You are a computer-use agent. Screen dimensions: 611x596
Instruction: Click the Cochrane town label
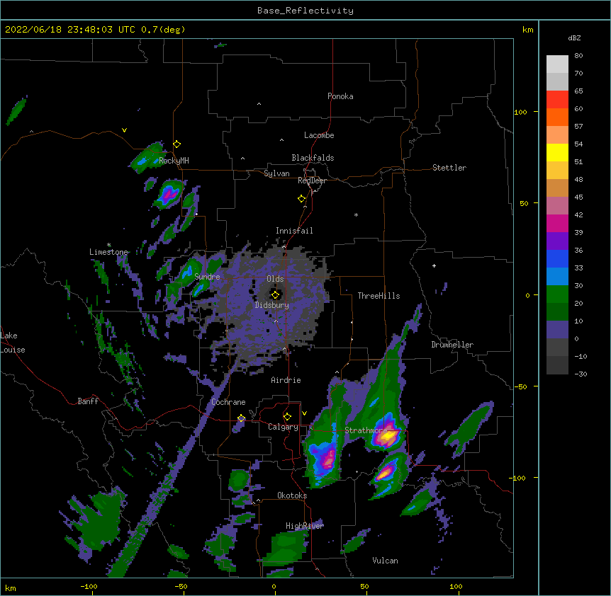click(x=228, y=402)
